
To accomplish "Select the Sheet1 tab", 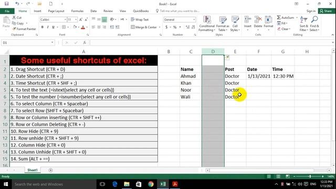I will pos(33,170).
